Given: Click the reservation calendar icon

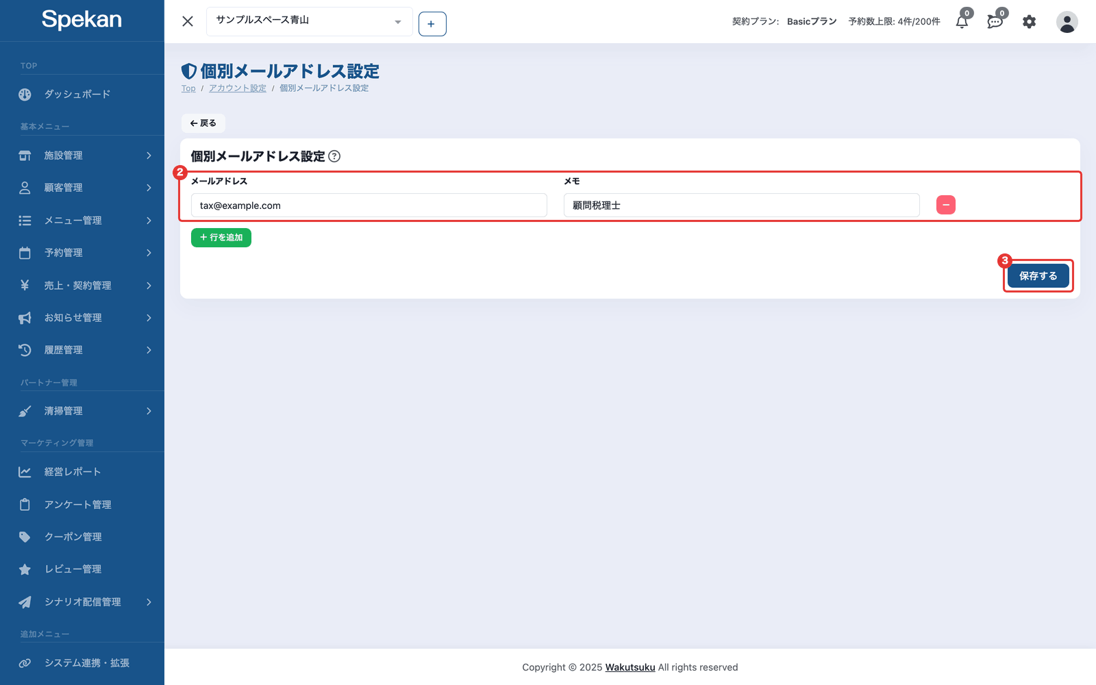Looking at the screenshot, I should pos(25,253).
